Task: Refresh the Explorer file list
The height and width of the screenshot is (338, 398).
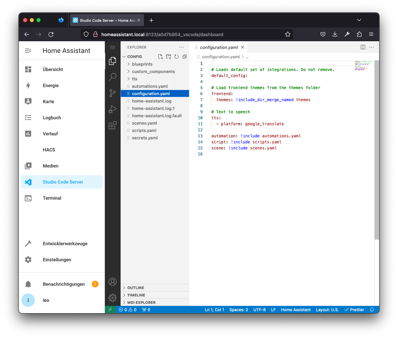Action: pyautogui.click(x=177, y=57)
